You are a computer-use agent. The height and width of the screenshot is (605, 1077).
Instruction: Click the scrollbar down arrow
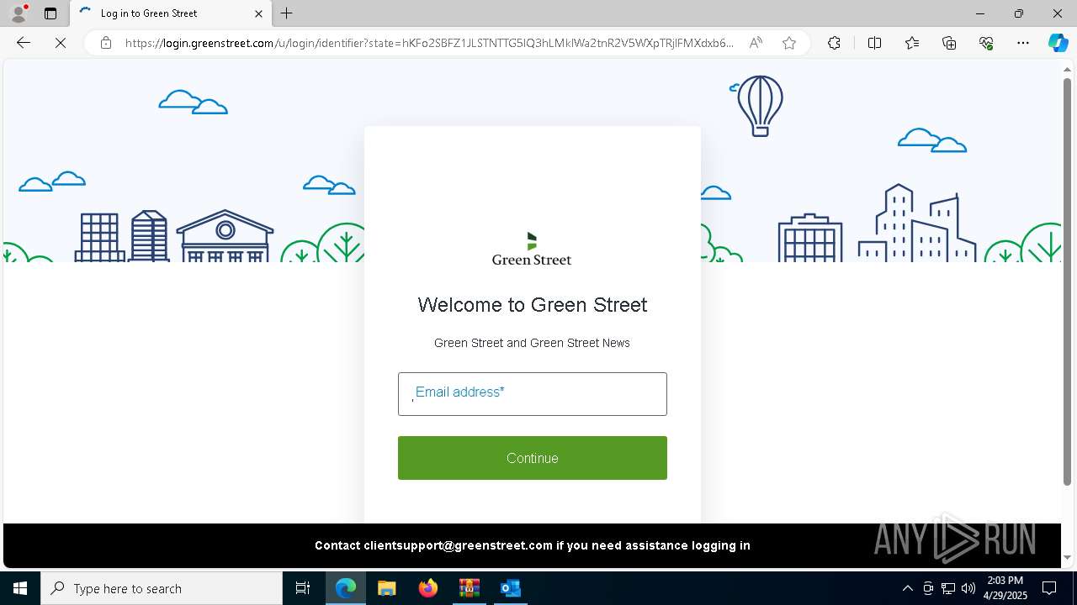1068,557
